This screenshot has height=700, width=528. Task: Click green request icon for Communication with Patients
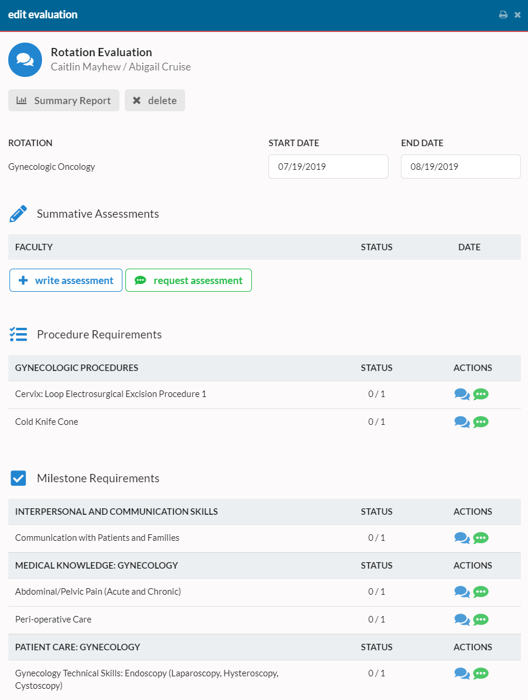point(481,538)
